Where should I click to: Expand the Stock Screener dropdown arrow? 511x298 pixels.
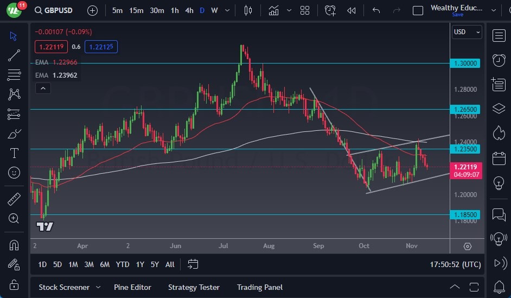[98, 287]
